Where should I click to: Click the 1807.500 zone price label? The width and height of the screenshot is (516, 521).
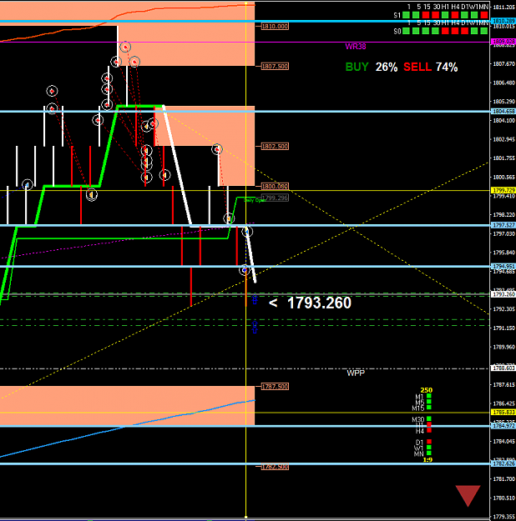(x=275, y=66)
